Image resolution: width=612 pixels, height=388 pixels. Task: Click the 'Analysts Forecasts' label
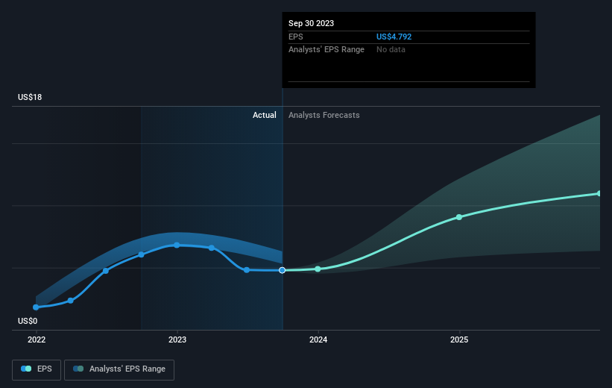point(324,115)
